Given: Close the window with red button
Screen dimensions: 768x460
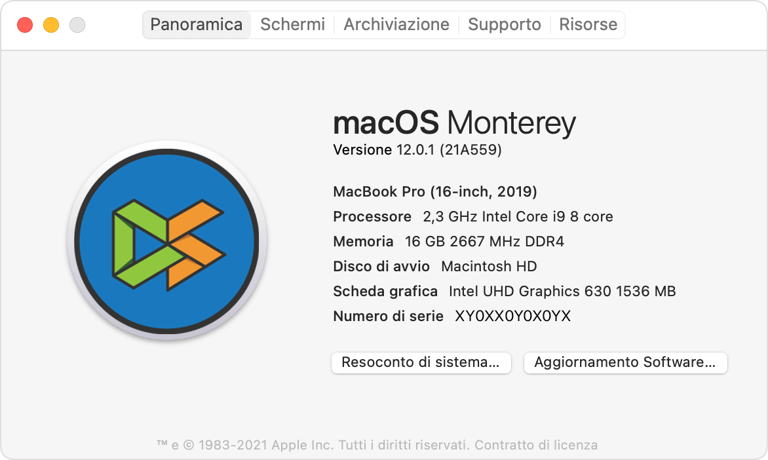Looking at the screenshot, I should (x=25, y=25).
